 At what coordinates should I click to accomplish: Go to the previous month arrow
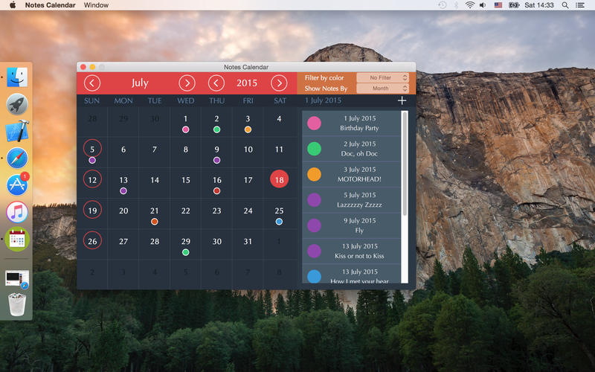coord(92,83)
